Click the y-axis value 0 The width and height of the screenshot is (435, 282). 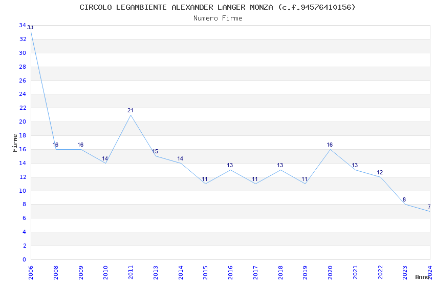[x=24, y=259]
